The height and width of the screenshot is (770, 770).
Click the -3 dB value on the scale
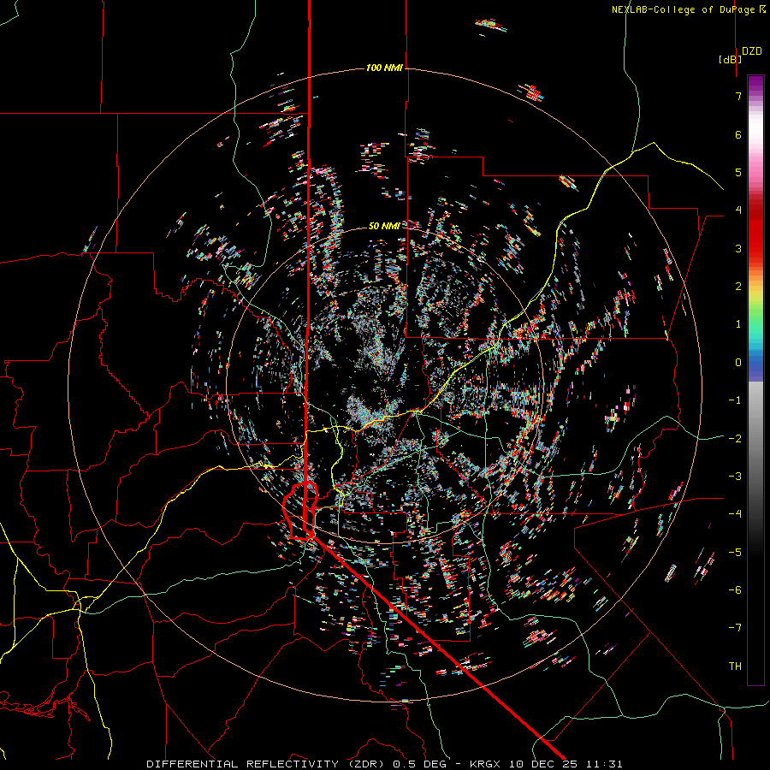tap(735, 476)
